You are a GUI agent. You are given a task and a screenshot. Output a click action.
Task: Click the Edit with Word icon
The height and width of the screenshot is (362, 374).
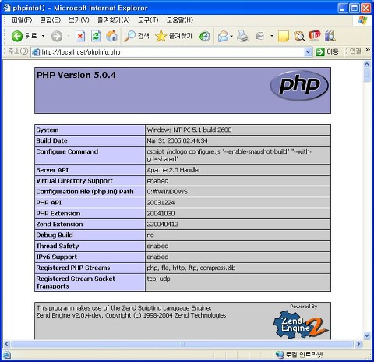click(260, 36)
